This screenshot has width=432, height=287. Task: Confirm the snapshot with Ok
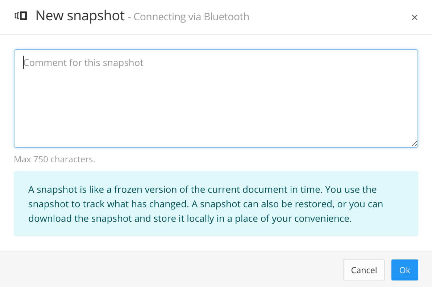[404, 270]
